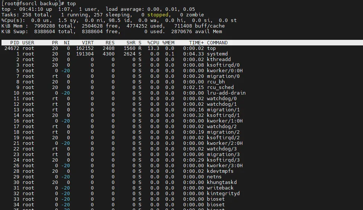Click the kworker/1:0H command
363x210 pixels.
(x=225, y=121)
